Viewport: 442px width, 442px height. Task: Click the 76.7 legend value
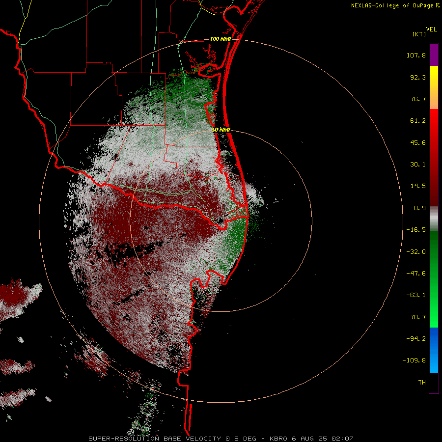pyautogui.click(x=418, y=99)
